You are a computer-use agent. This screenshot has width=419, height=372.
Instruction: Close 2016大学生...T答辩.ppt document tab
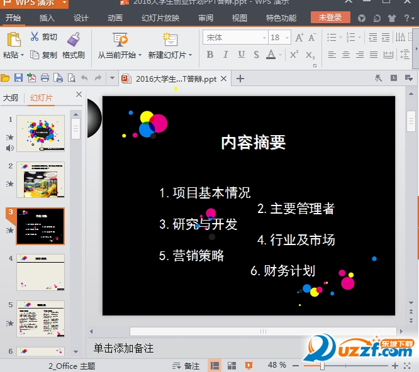(224, 79)
